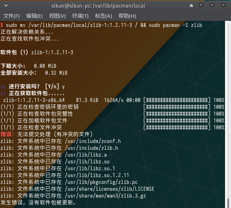Open the 视图(V) menu

point(57,16)
